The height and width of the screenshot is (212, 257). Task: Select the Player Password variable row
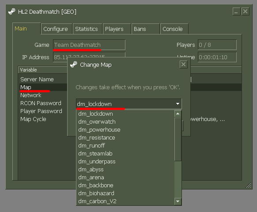[x=43, y=111]
